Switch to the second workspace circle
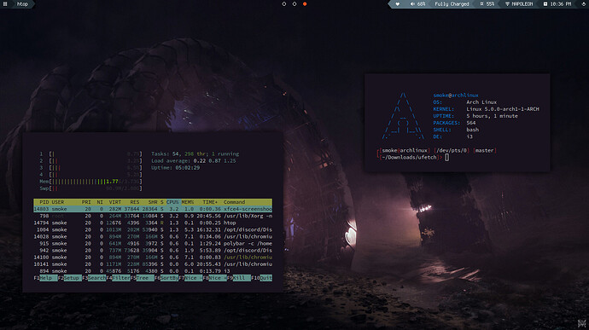 pos(294,4)
